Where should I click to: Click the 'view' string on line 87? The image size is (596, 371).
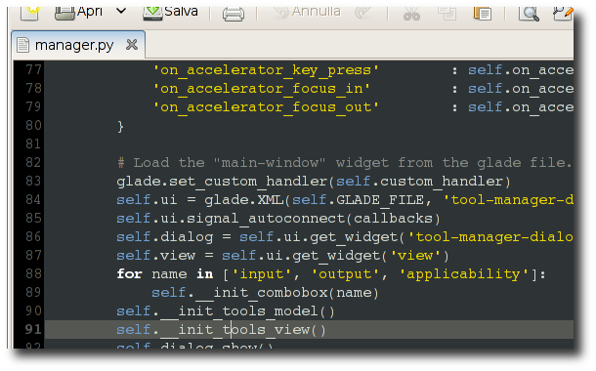415,256
